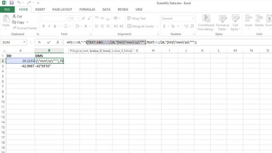This screenshot has width=272, height=153.
Task: Click Increase Font Size icon
Action: [x=83, y=18]
